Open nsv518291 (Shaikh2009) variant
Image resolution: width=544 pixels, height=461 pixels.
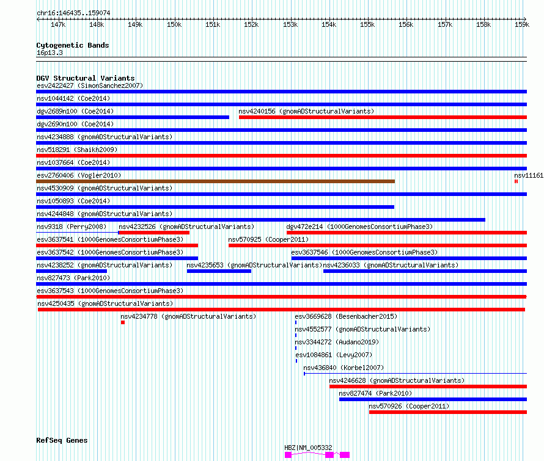77,150
